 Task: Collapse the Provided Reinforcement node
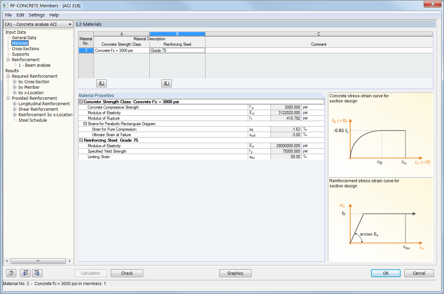point(8,98)
